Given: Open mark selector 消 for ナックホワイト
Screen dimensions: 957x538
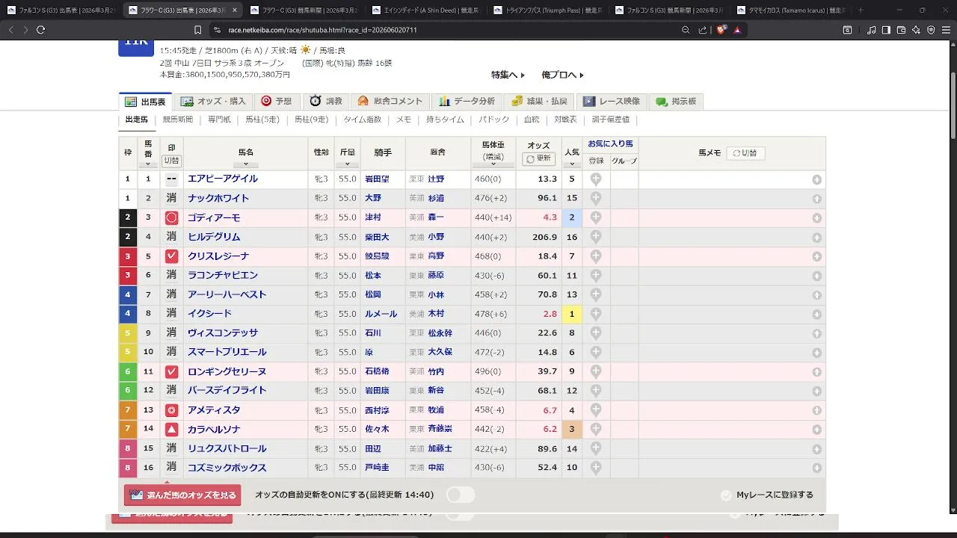Looking at the screenshot, I should click(x=171, y=198).
